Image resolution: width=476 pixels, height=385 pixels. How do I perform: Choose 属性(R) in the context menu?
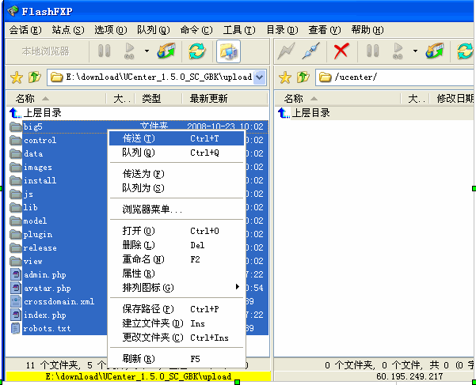(x=177, y=274)
